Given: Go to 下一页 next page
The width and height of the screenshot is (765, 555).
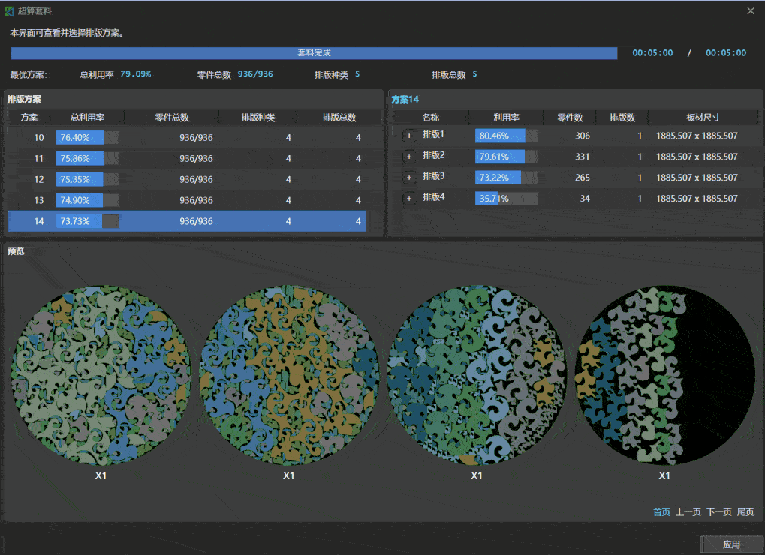Looking at the screenshot, I should tap(718, 512).
